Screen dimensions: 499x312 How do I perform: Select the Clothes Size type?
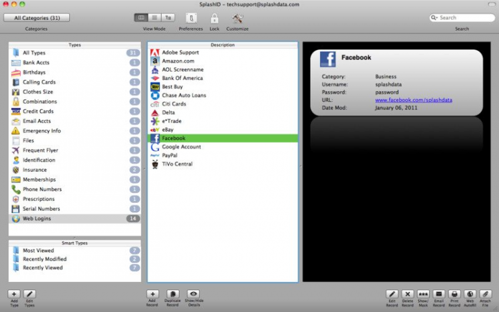pos(75,92)
